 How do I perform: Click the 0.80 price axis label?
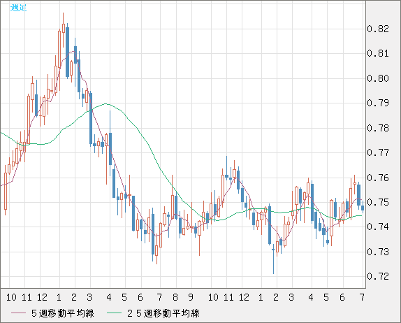[x=378, y=78]
